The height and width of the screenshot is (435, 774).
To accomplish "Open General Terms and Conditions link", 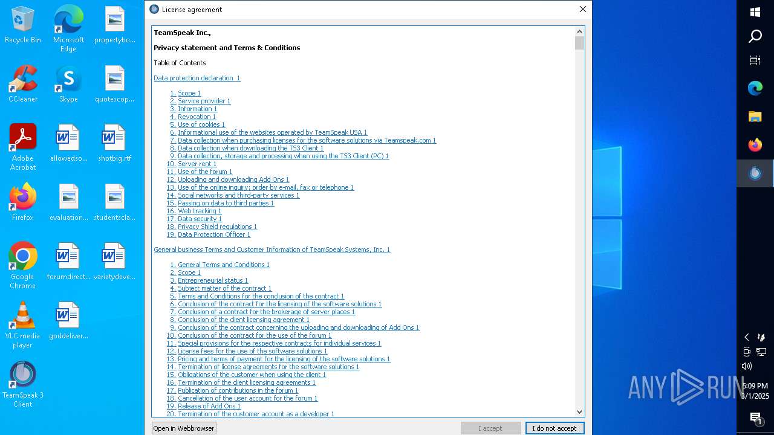I will coord(224,265).
